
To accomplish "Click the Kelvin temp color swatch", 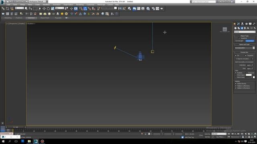I will [x=254, y=77].
